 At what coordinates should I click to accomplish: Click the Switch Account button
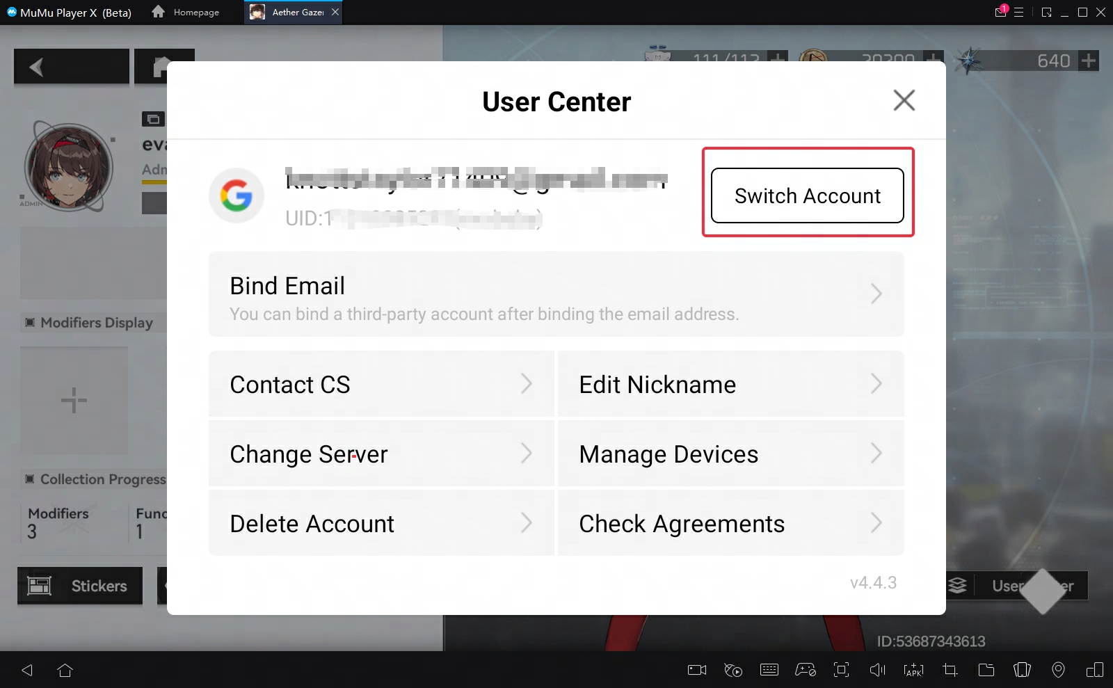click(x=807, y=195)
